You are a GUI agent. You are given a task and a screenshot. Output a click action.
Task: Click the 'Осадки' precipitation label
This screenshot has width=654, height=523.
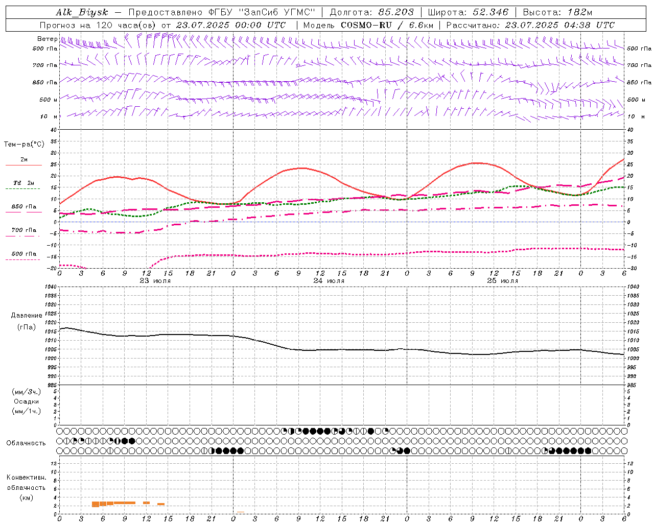pyautogui.click(x=26, y=401)
